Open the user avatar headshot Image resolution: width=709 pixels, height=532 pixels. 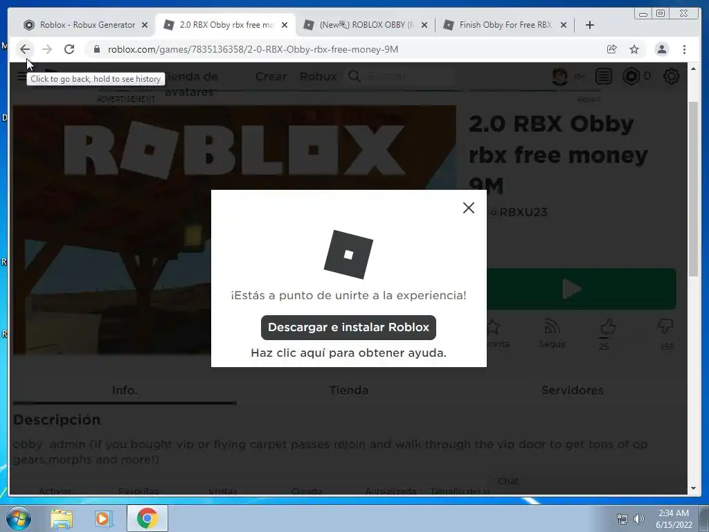[559, 76]
